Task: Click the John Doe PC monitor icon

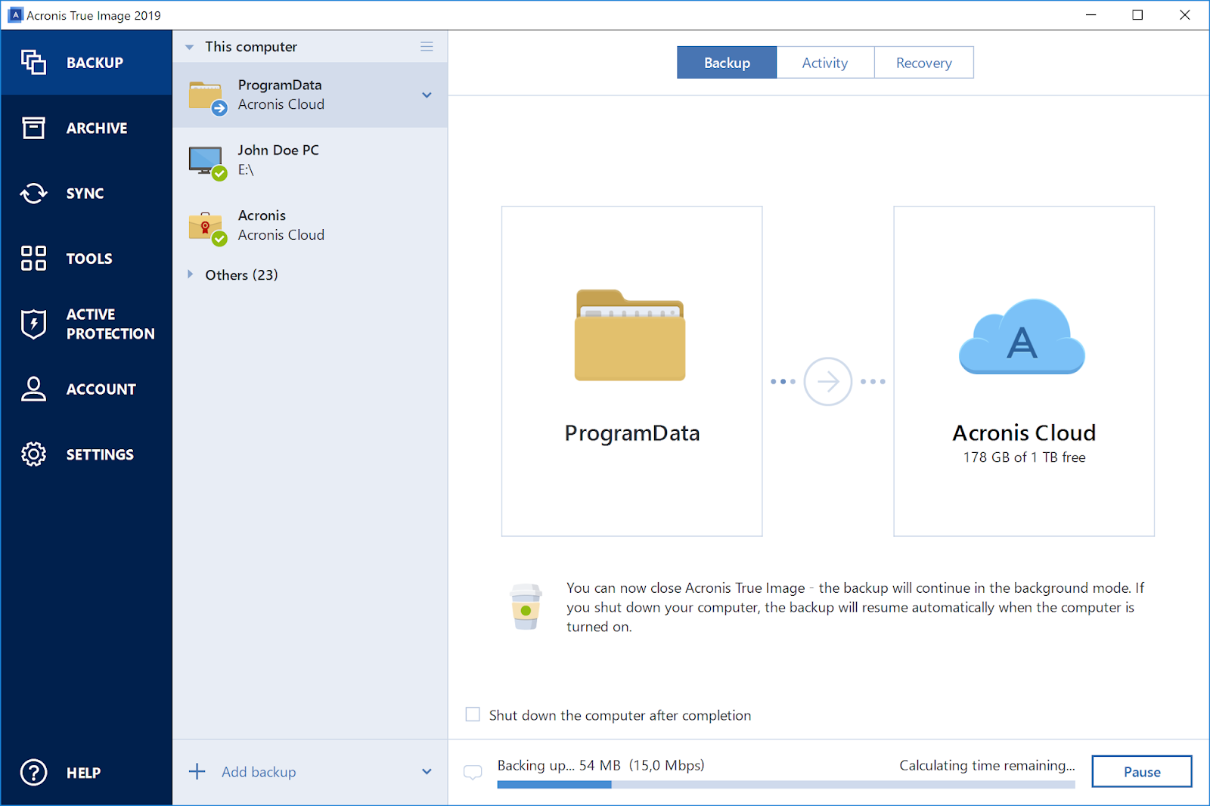Action: click(206, 162)
